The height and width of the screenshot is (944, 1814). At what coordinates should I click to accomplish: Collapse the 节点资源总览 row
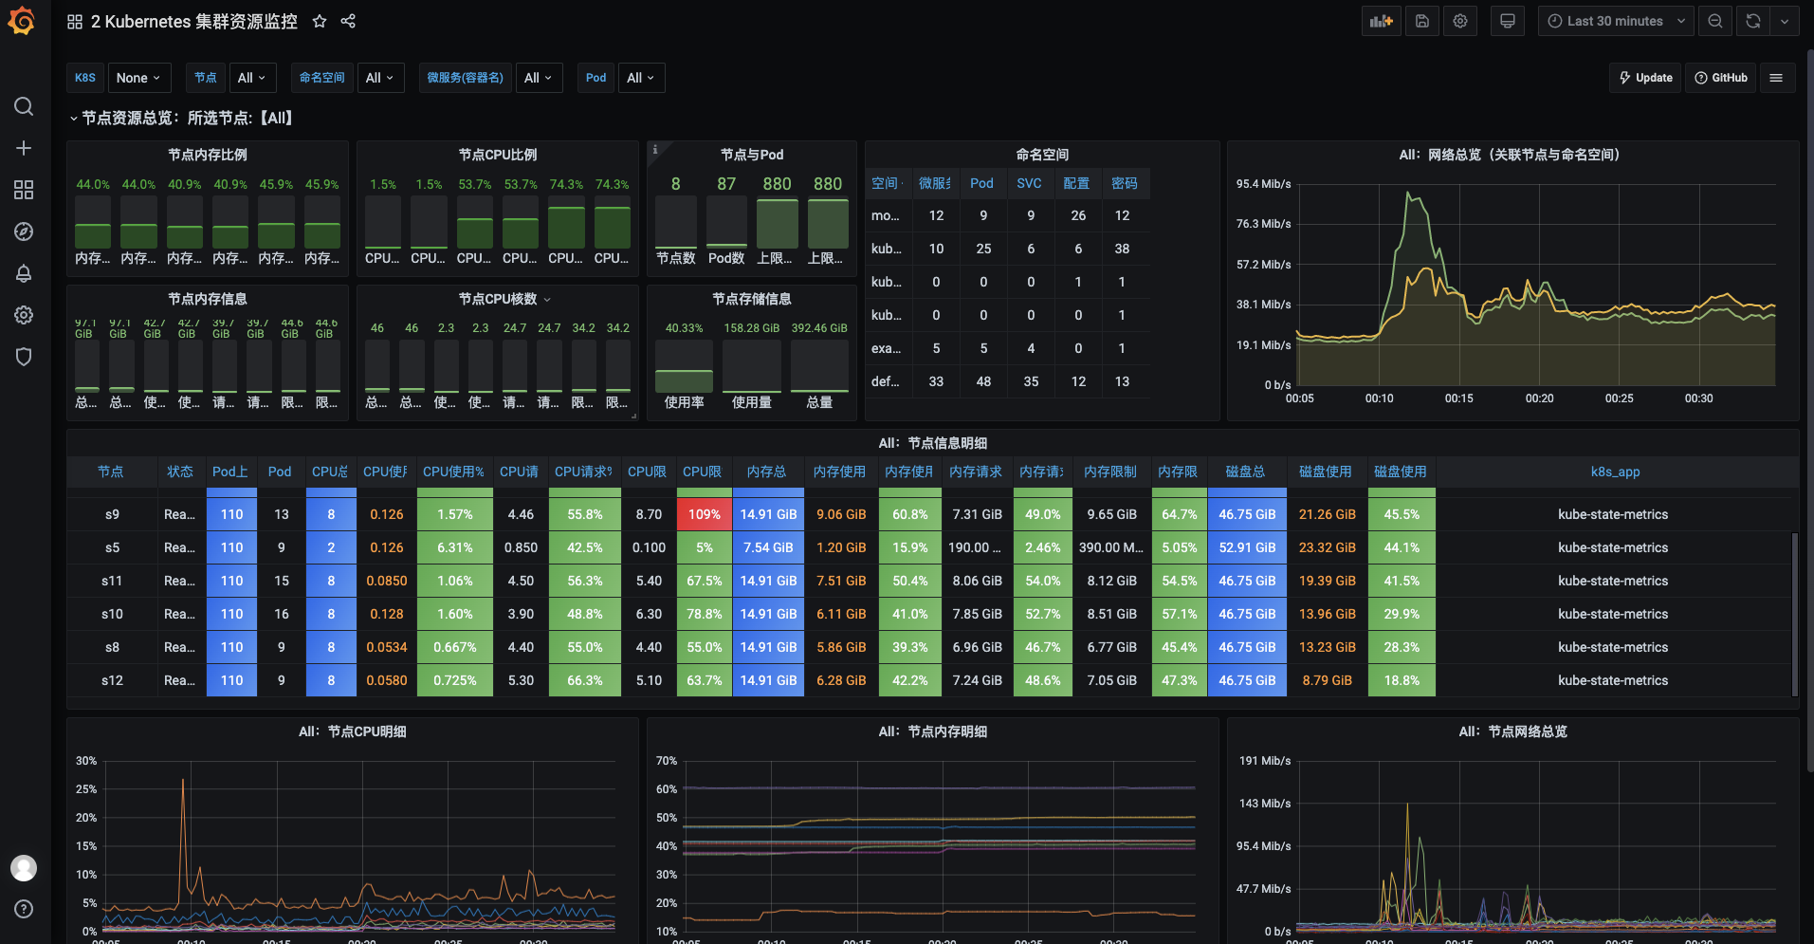pos(183,118)
